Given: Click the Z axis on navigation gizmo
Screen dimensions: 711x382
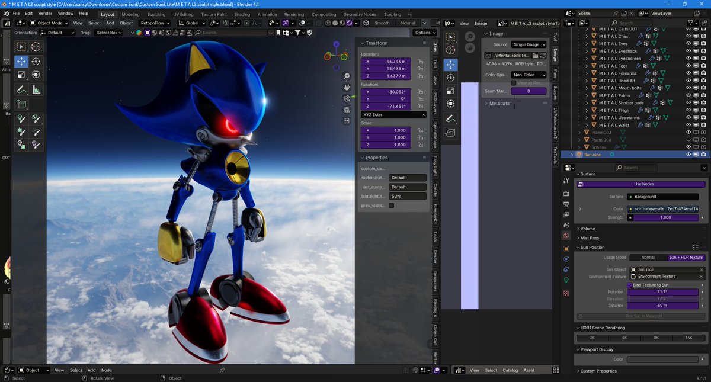Looking at the screenshot, I should click(335, 44).
